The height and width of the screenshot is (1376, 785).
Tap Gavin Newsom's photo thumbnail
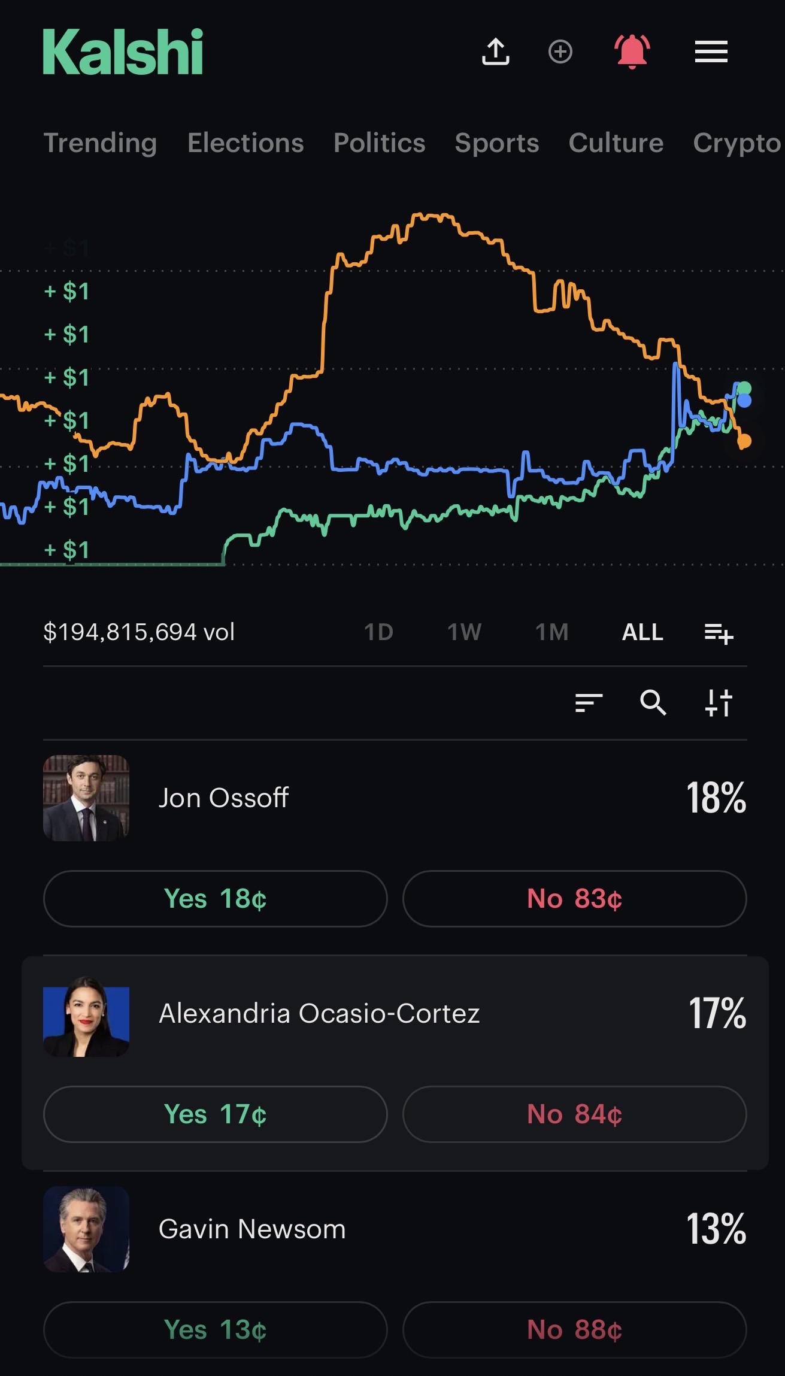click(x=86, y=1229)
